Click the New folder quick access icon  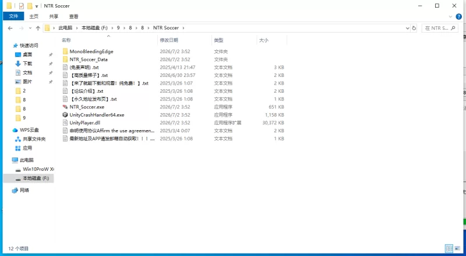(x=30, y=6)
